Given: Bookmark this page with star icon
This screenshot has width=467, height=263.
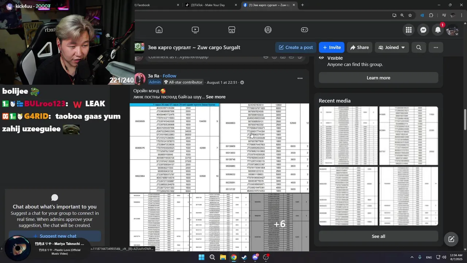Looking at the screenshot, I should click(x=410, y=15).
